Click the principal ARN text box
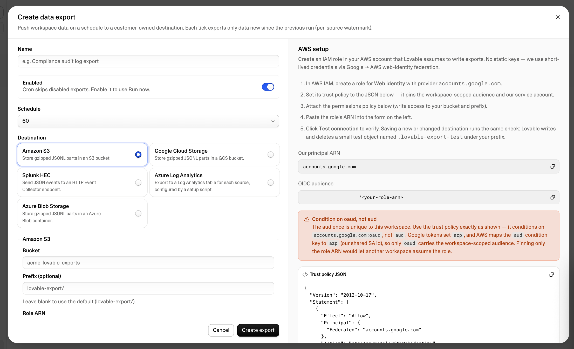Image resolution: width=574 pixels, height=349 pixels. 428,166
